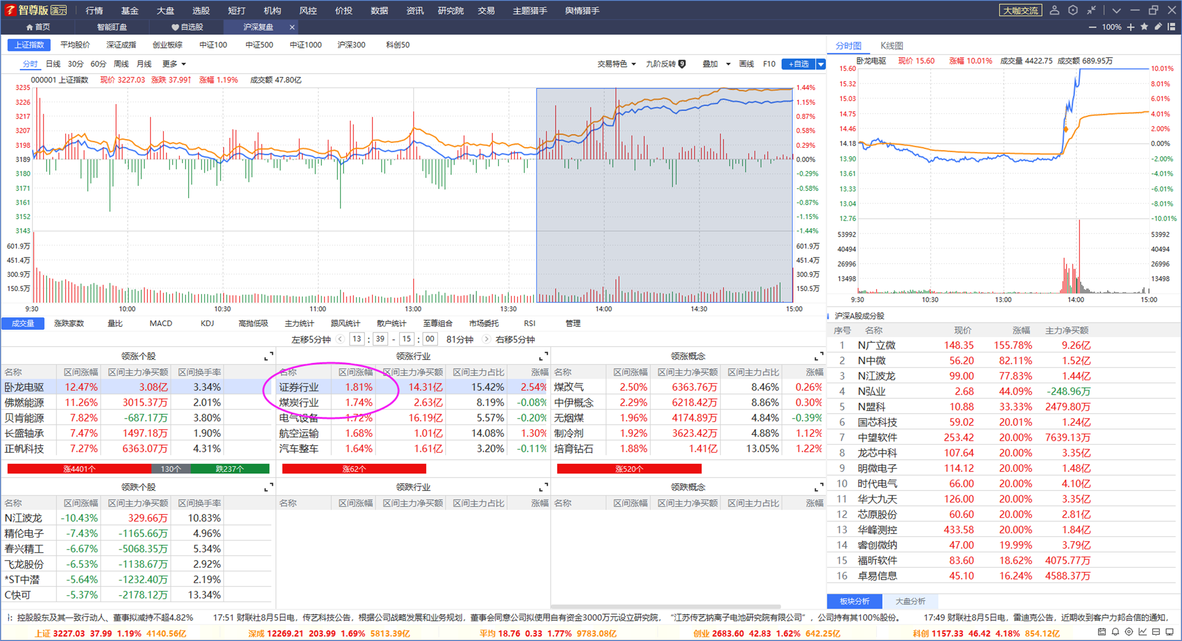The image size is (1182, 641).
Task: Select the 主力统计 indicator tab
Action: 299,323
